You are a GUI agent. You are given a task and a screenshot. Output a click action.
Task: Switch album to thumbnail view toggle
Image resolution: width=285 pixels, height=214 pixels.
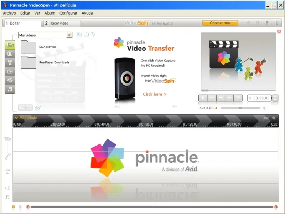(29, 108)
